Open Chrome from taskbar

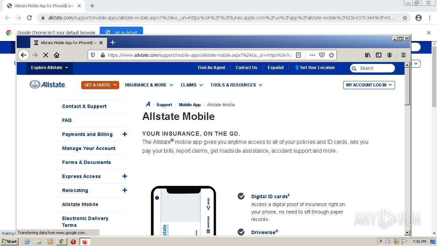pyautogui.click(x=61, y=242)
